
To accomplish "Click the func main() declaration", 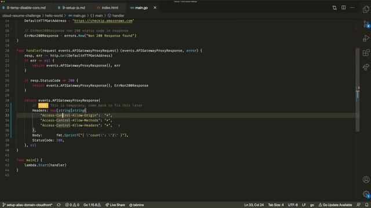I will pos(30,160).
